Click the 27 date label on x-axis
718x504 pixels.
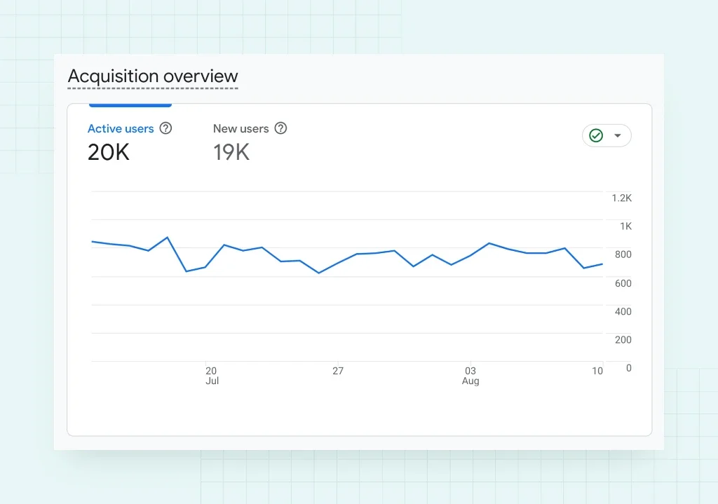(x=338, y=371)
